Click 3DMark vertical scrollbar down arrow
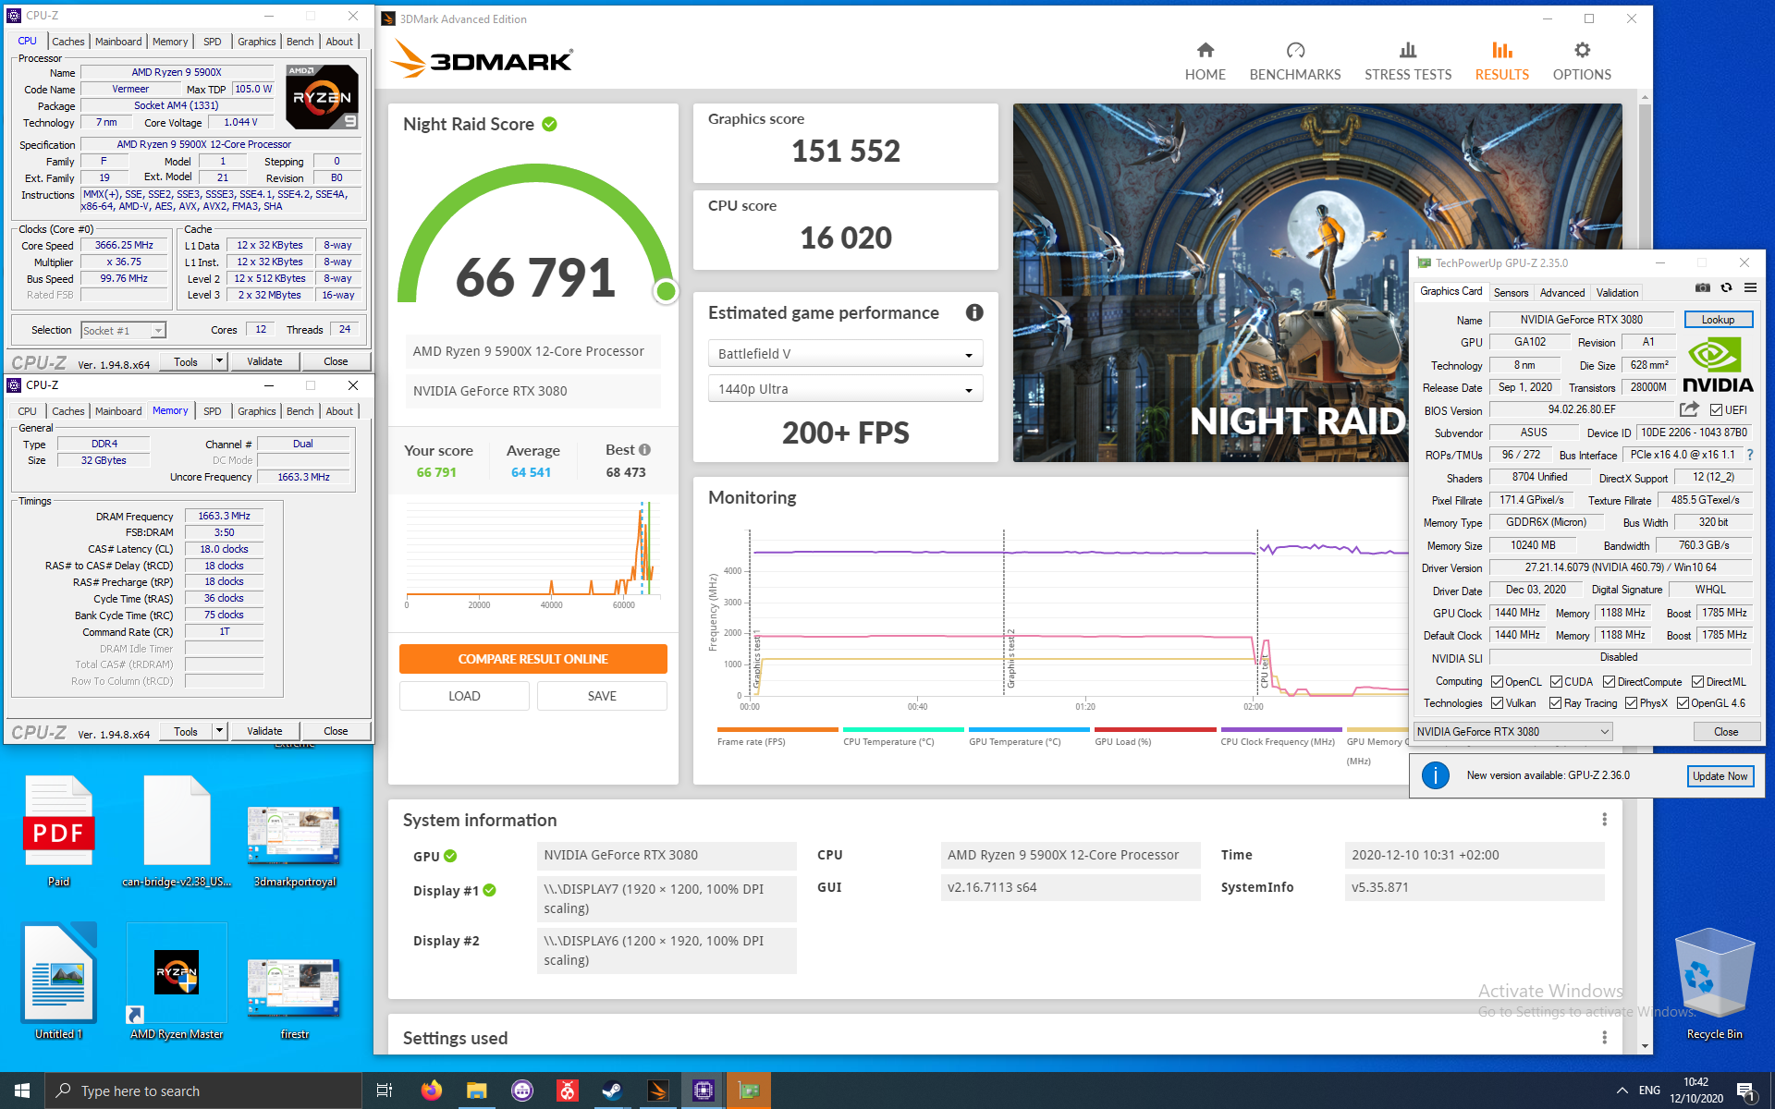Image resolution: width=1775 pixels, height=1109 pixels. (1645, 1046)
